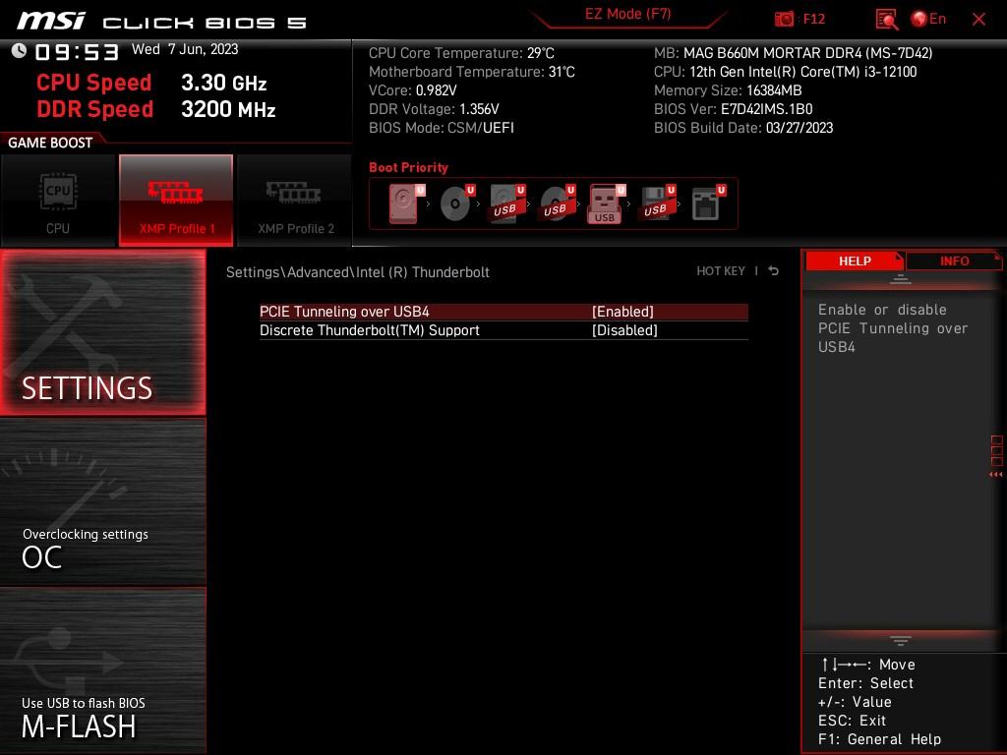Click the MSI logo
This screenshot has width=1007, height=755.
(x=51, y=22)
